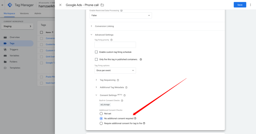The image size is (256, 134).
Task: Enable custom tag firing schedule checkbox
Action: 96,52
